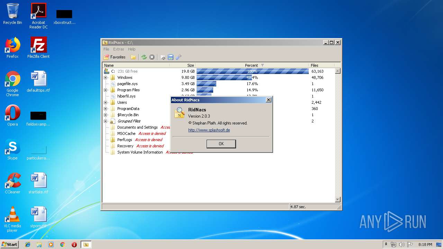The width and height of the screenshot is (443, 249).
Task: Sort by the Name column header
Action: [x=136, y=65]
